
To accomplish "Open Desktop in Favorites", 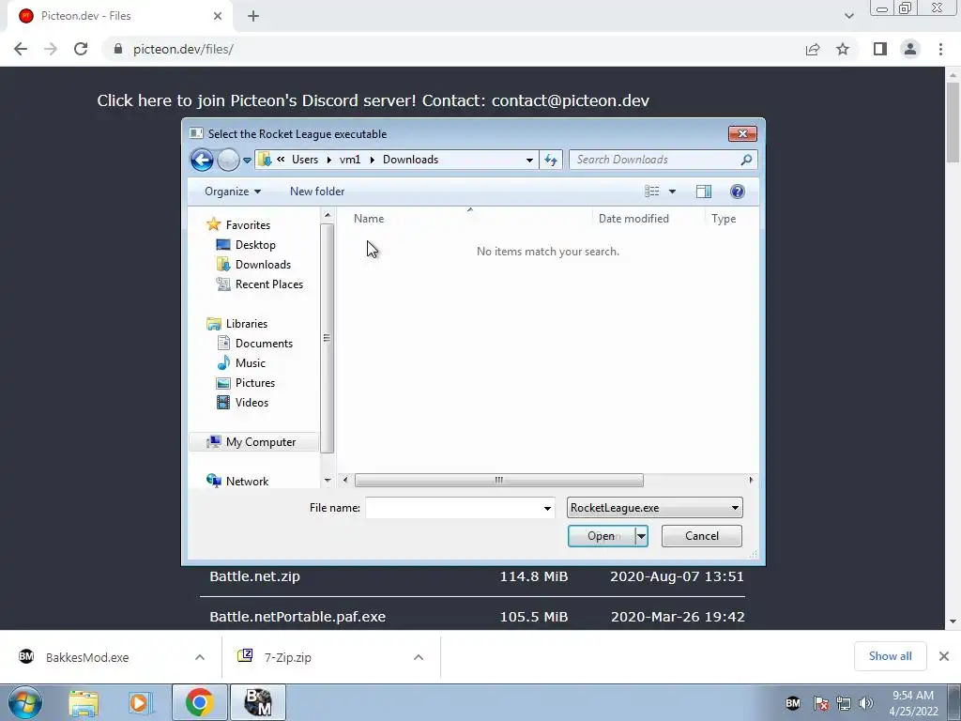I will pos(255,245).
